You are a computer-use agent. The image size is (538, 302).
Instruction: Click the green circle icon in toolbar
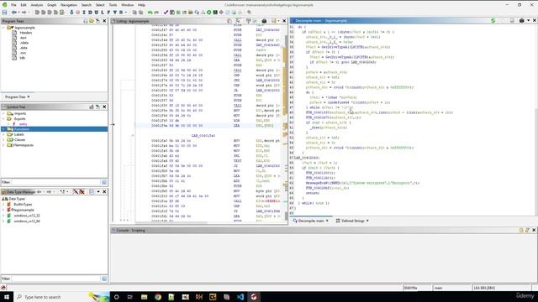pyautogui.click(x=208, y=13)
